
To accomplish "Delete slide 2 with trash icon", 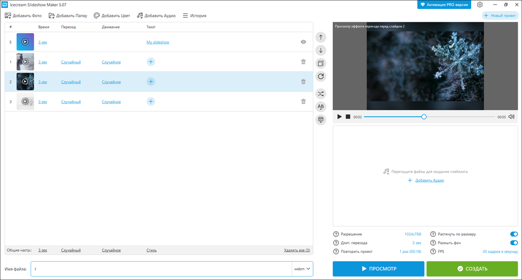I will pyautogui.click(x=303, y=81).
